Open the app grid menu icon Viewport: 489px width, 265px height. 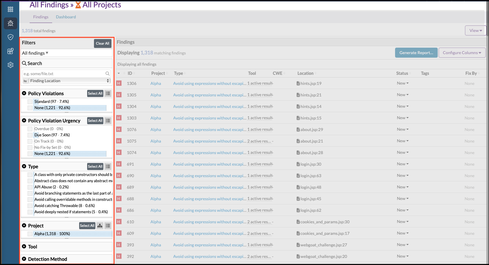pyautogui.click(x=10, y=9)
